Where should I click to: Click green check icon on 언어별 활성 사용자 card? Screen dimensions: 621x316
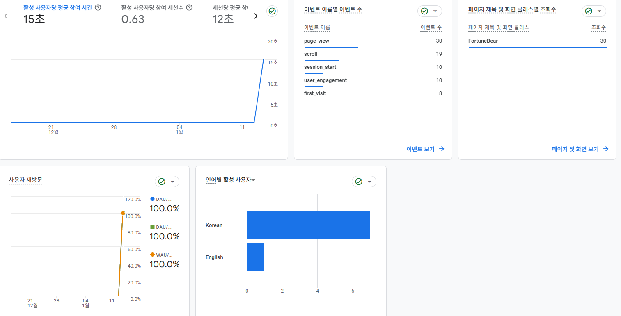click(359, 182)
